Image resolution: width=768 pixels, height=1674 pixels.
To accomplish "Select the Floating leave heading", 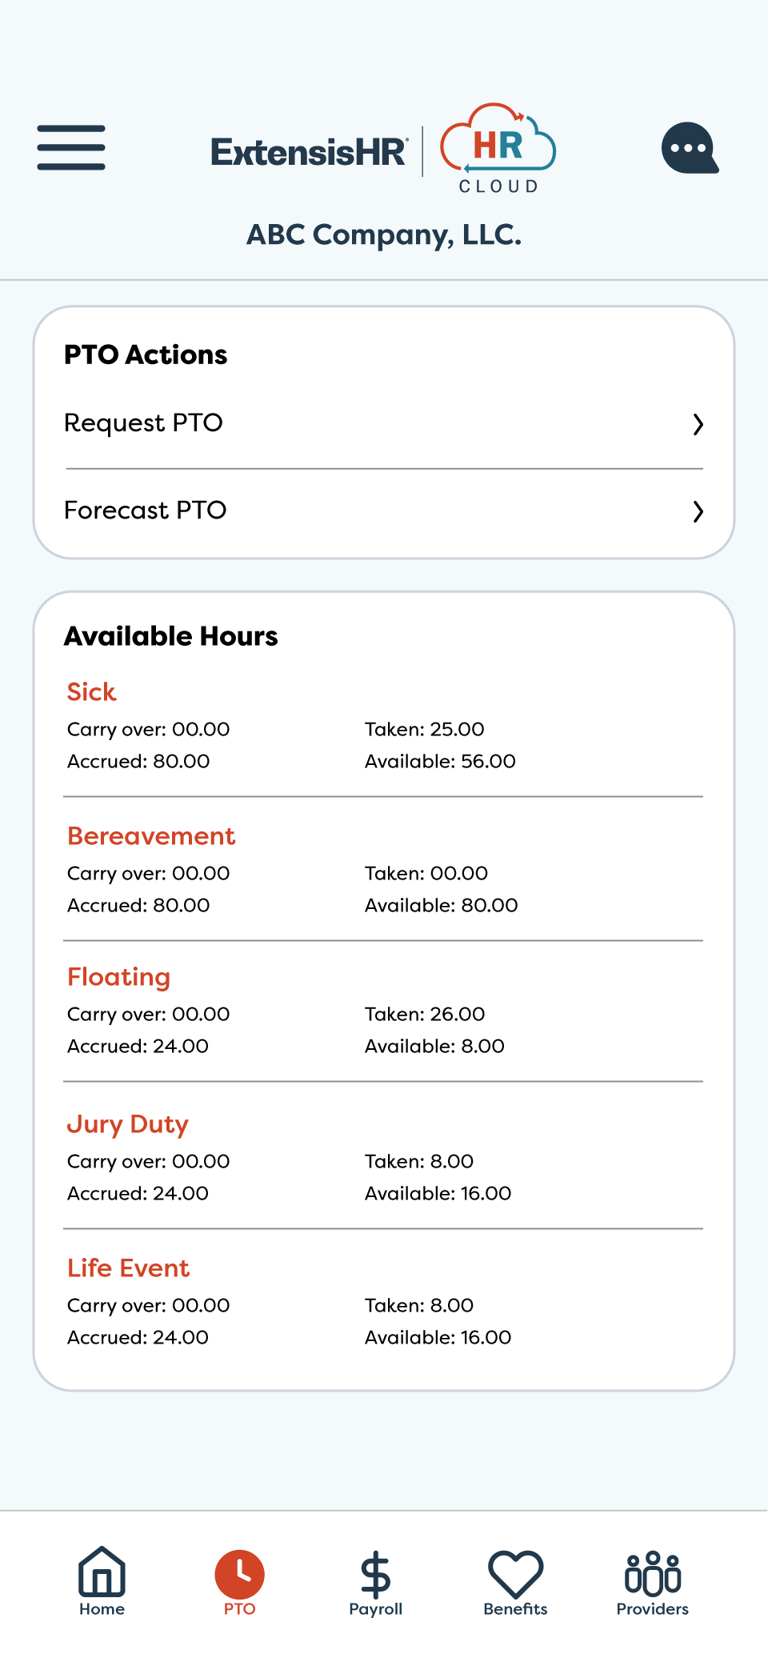I will coord(119,976).
